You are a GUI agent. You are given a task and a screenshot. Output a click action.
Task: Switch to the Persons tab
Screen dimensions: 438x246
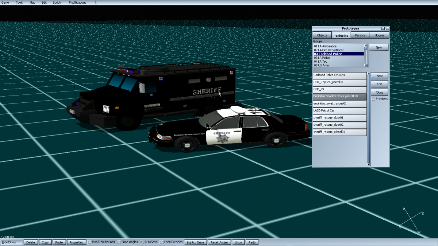point(360,35)
